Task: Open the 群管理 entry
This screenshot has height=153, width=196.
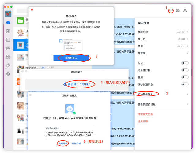Action: (x=163, y=53)
